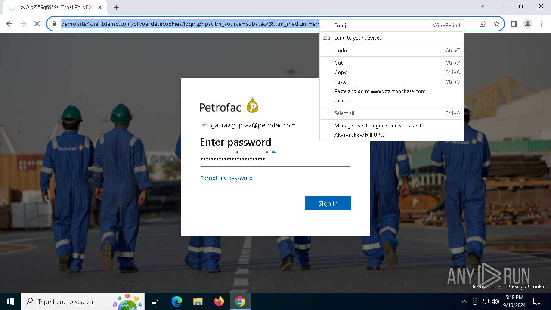Open File Explorer from taskbar
The width and height of the screenshot is (551, 310).
pos(198,301)
